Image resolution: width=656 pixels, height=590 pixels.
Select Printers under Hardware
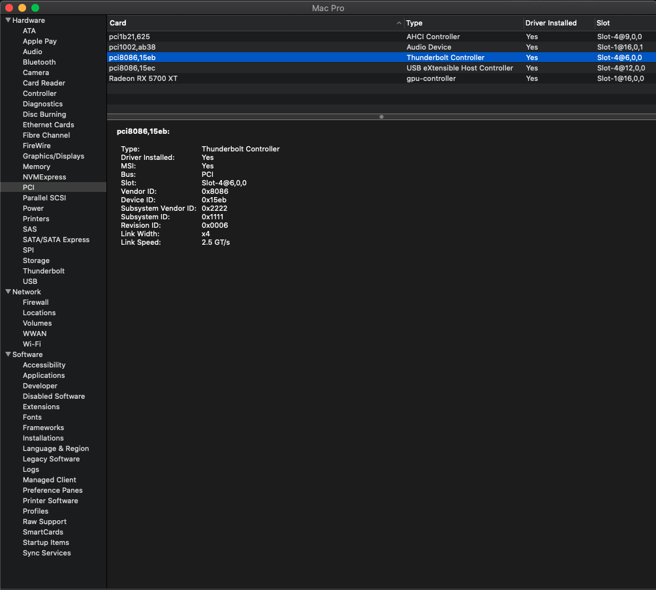(36, 219)
